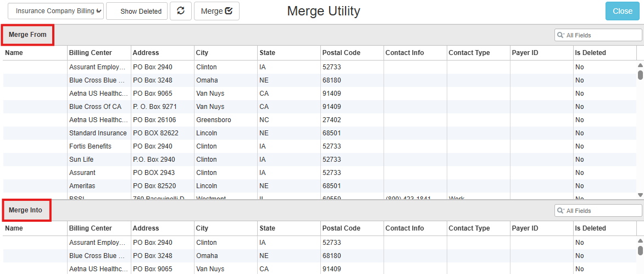Click PO Box 9065 address in Merge Into
Screen dimensions: 644x274
162,268
